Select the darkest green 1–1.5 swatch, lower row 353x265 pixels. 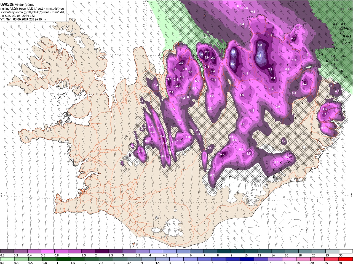click(64, 259)
